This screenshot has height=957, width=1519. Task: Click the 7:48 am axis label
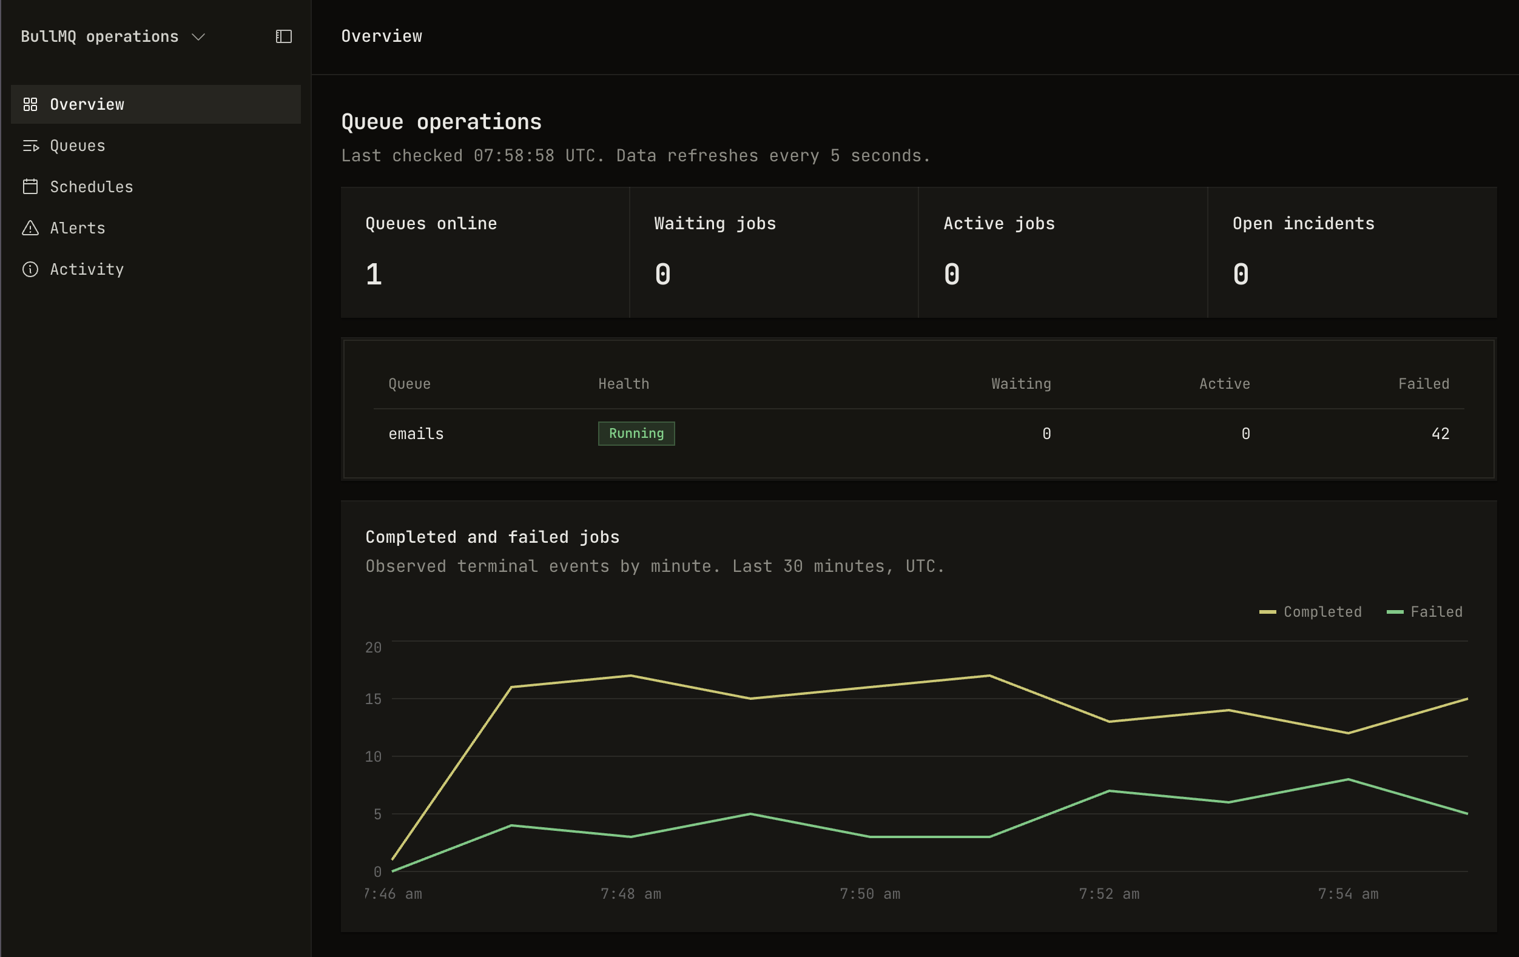pos(631,894)
